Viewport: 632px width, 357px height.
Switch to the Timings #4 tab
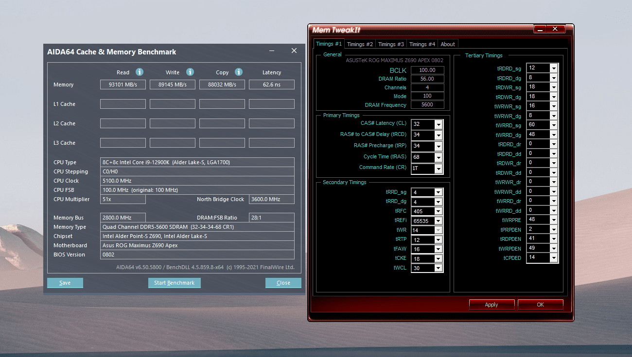tap(422, 44)
